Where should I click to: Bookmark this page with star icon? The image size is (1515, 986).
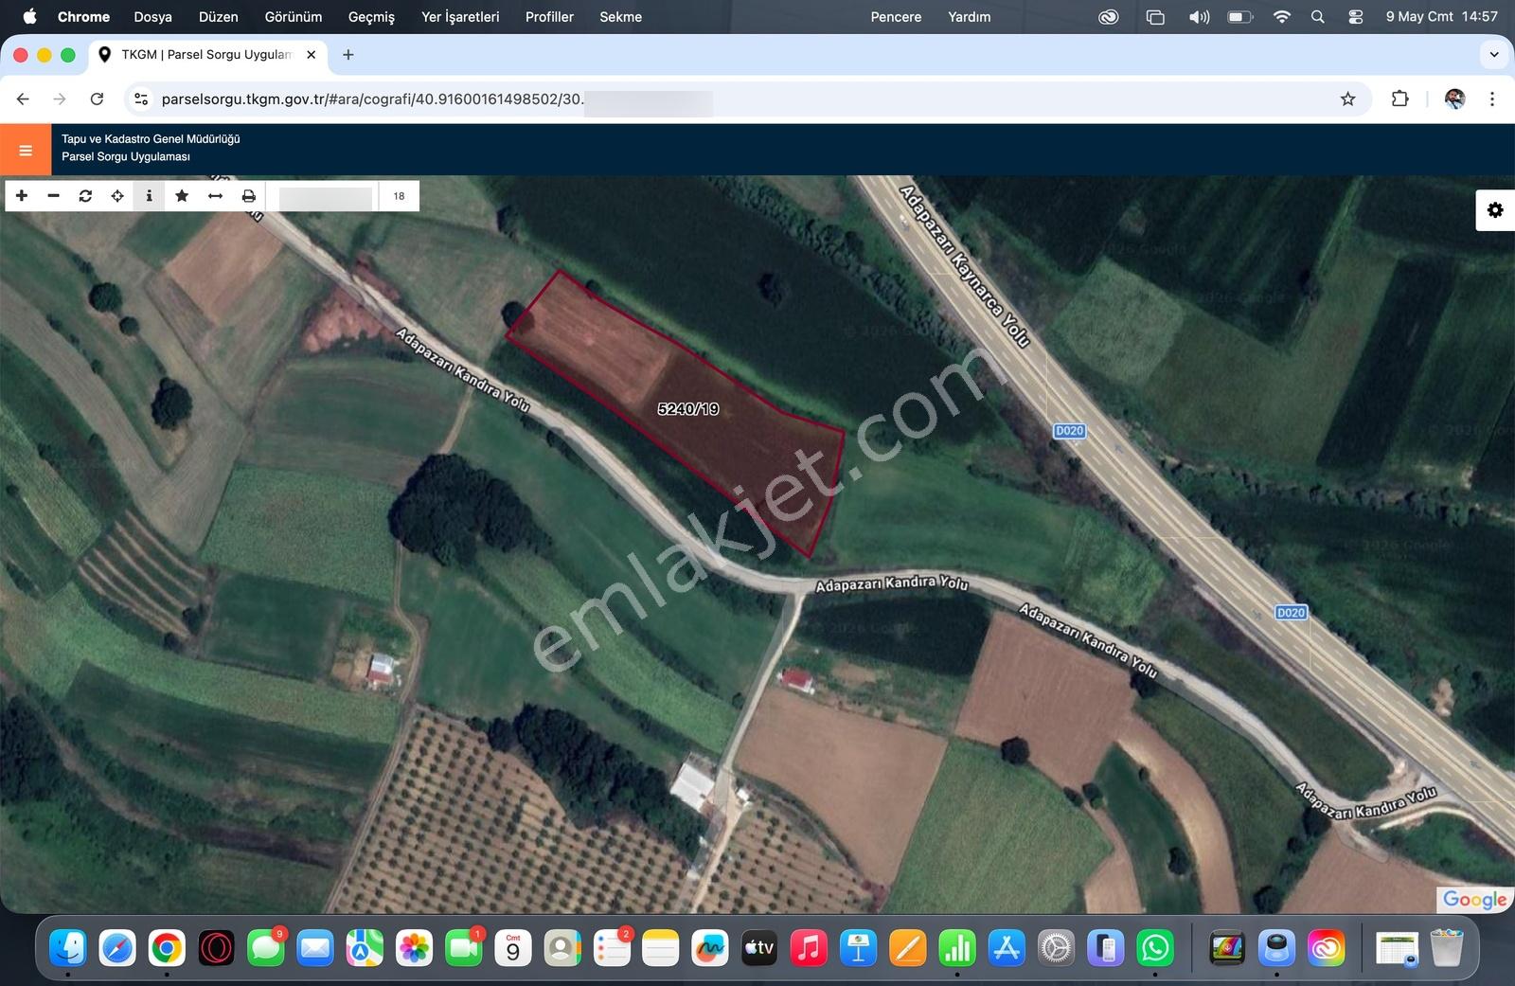coord(1347,99)
